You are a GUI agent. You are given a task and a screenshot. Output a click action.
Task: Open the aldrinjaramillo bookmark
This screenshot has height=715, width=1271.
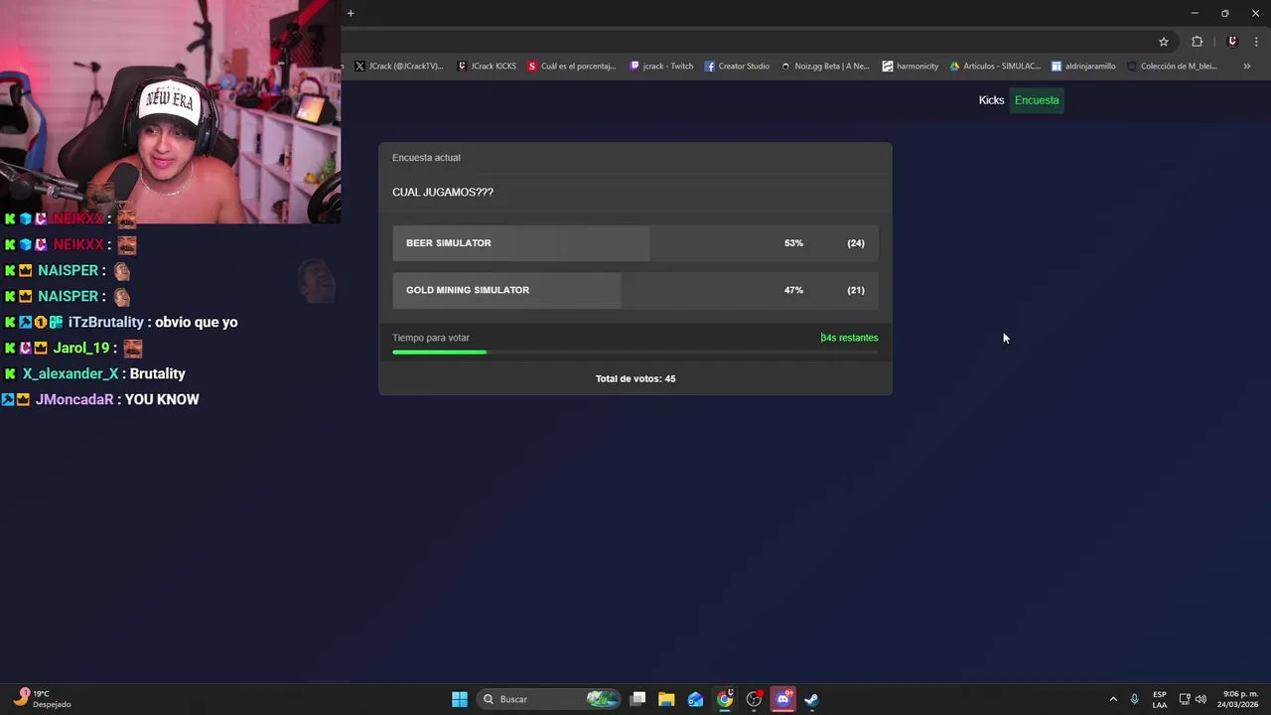tap(1083, 67)
